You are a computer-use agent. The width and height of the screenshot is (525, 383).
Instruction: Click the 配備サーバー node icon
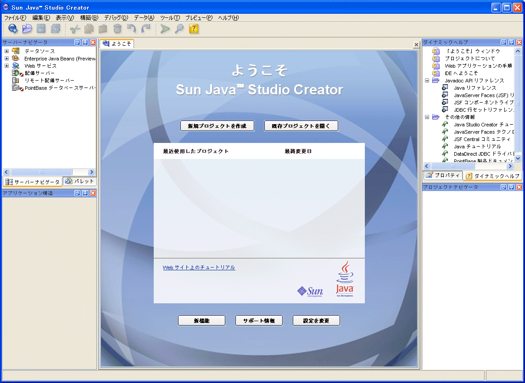pyautogui.click(x=15, y=73)
